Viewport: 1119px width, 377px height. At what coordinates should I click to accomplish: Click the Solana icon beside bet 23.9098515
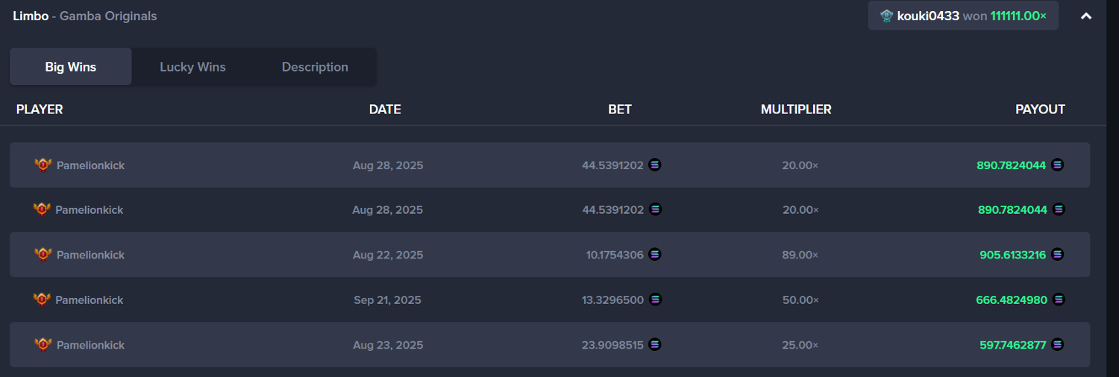pos(655,344)
